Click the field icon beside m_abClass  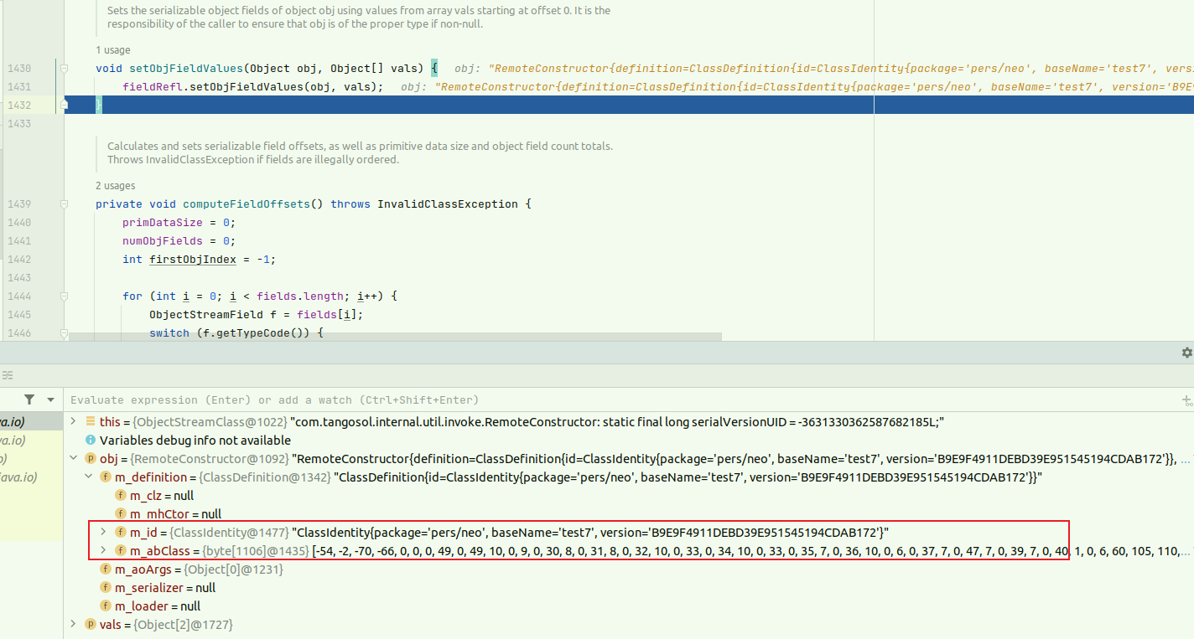click(x=121, y=550)
